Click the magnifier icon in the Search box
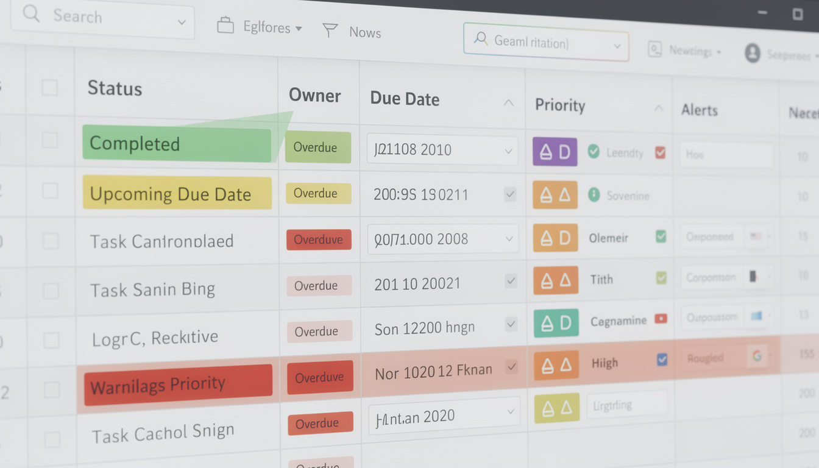Screen dimensions: 819x468 click(32, 15)
